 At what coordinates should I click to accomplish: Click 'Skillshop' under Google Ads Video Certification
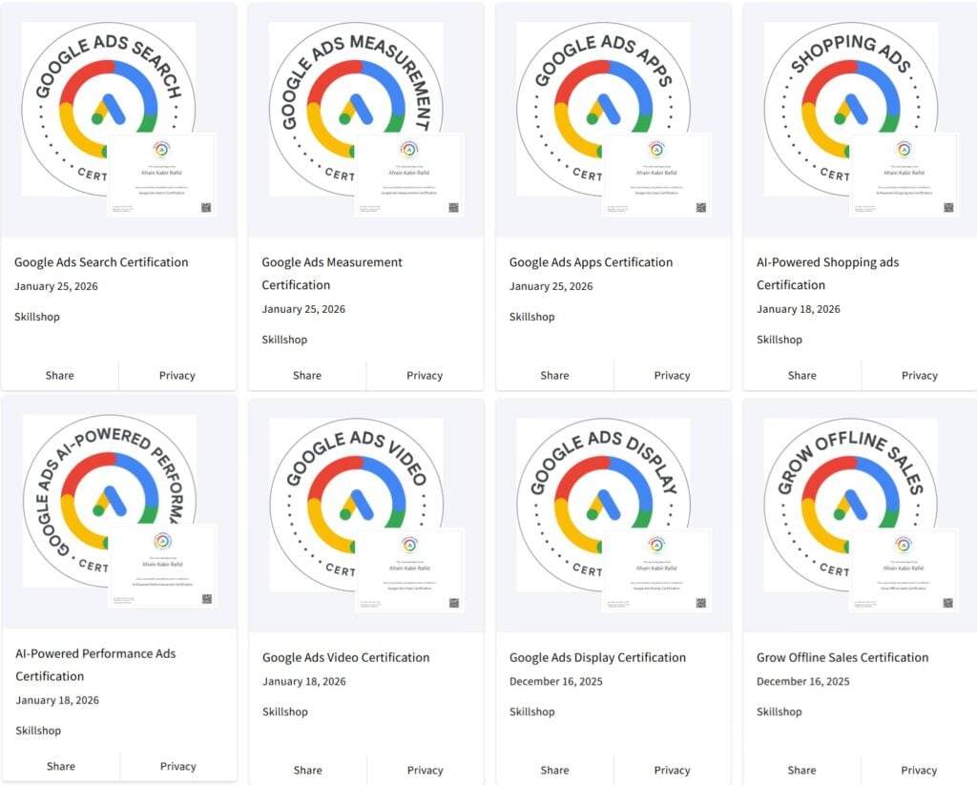[x=285, y=712]
